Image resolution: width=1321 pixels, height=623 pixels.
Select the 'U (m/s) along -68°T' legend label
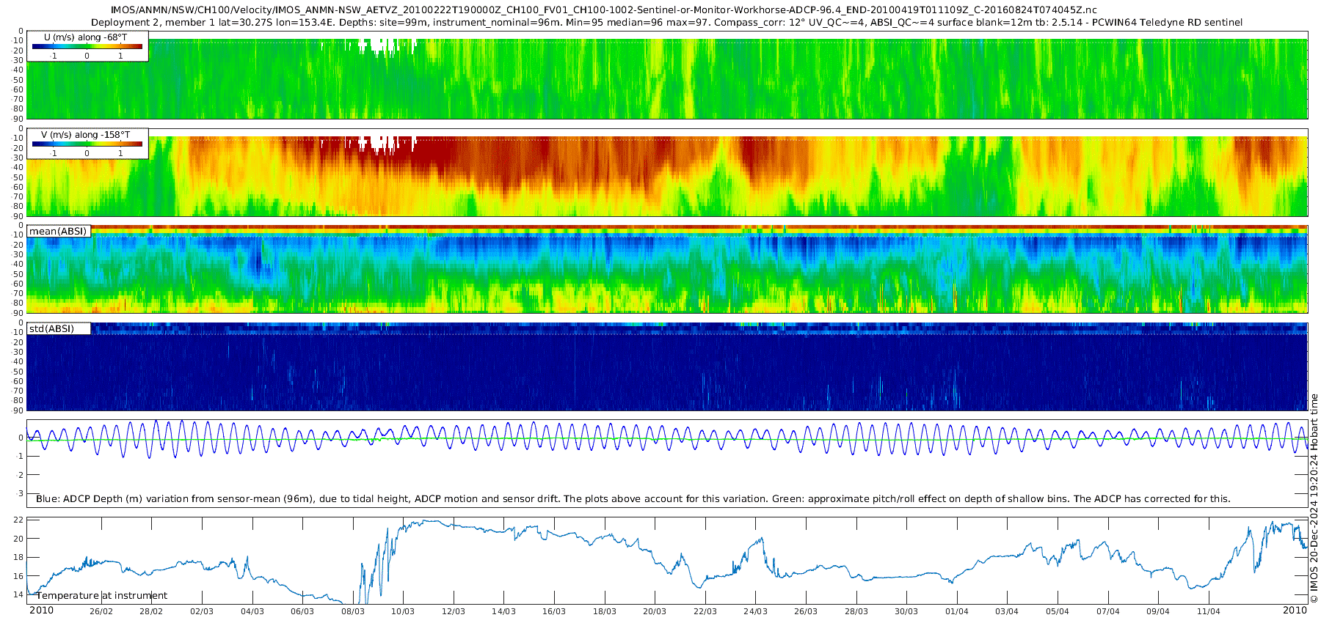[x=85, y=37]
